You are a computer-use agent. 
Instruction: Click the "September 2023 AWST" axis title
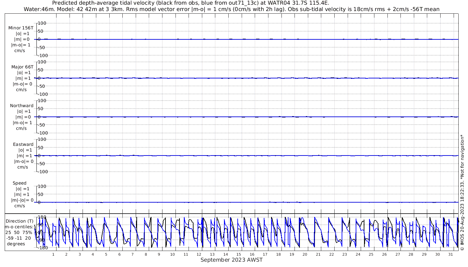231,260
